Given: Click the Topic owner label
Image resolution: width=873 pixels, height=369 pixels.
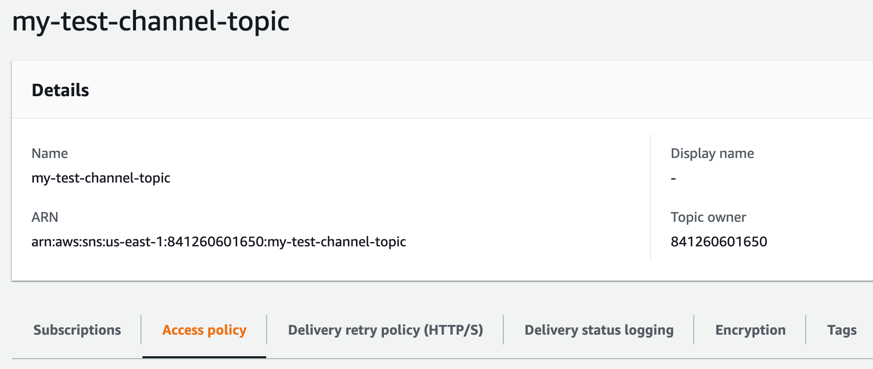Looking at the screenshot, I should (708, 217).
